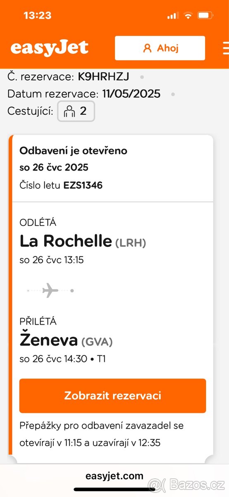
Task: Tap the Wi-Fi status icon
Action: pos(188,16)
